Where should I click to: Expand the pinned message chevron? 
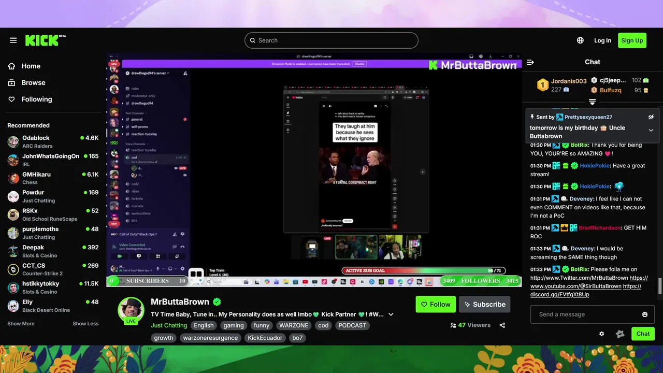(651, 131)
